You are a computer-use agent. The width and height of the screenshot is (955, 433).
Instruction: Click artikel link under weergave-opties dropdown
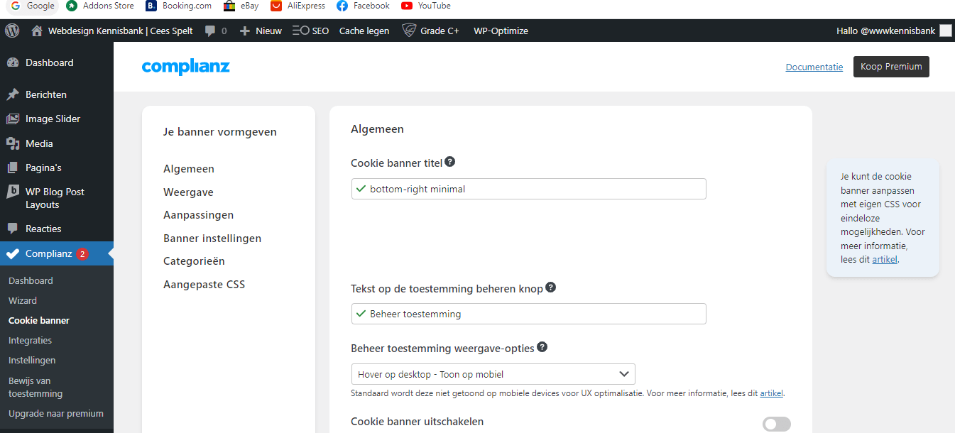pos(771,393)
